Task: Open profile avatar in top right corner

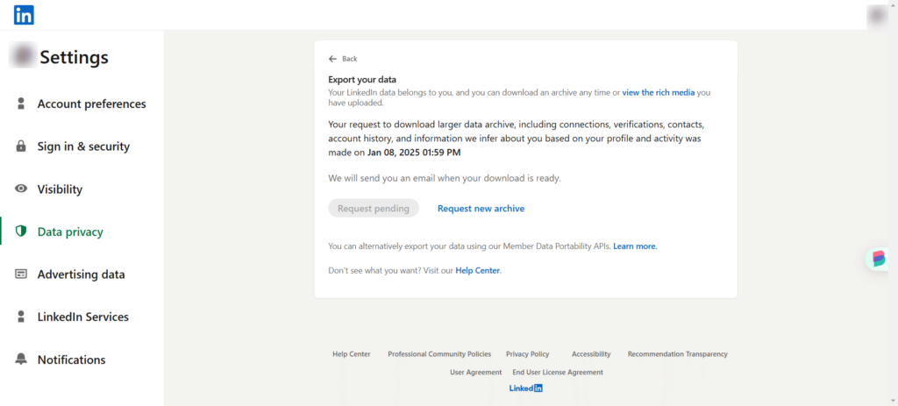Action: 877,16
